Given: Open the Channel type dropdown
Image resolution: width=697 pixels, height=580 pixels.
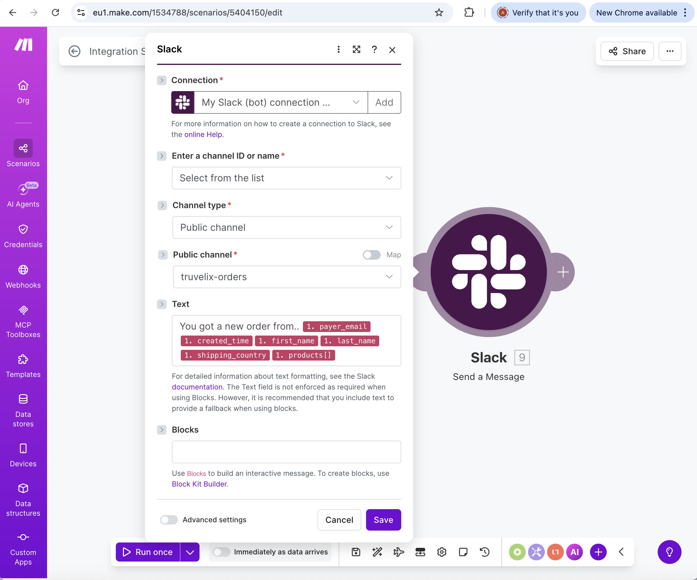Looking at the screenshot, I should click(287, 227).
